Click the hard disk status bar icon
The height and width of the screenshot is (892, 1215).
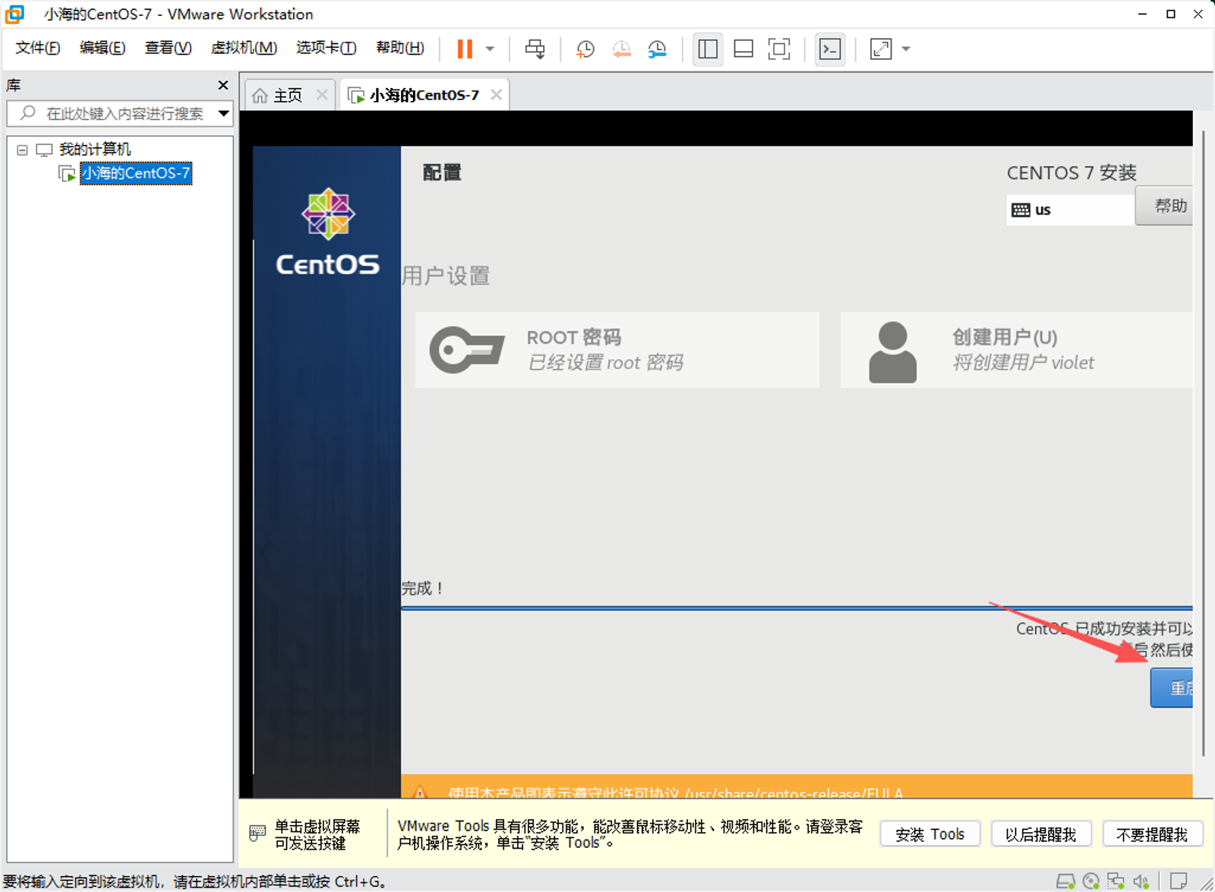[x=1065, y=881]
